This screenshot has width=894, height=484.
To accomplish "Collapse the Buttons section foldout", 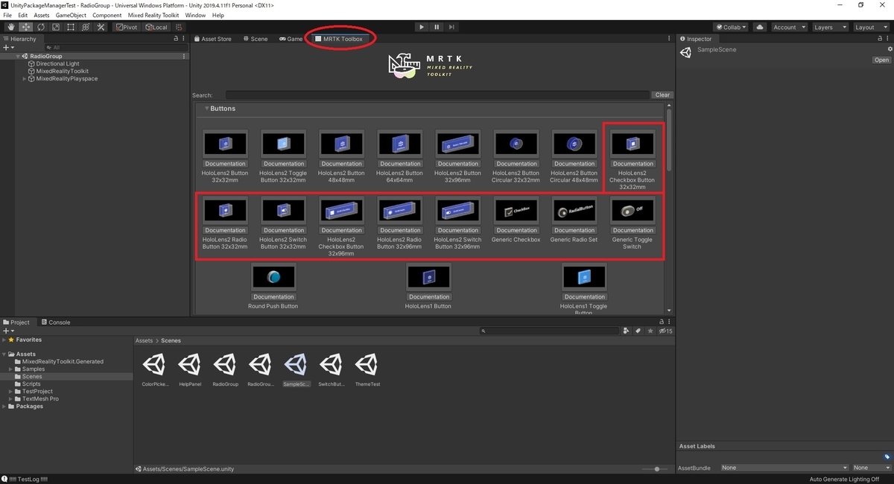I will (207, 109).
